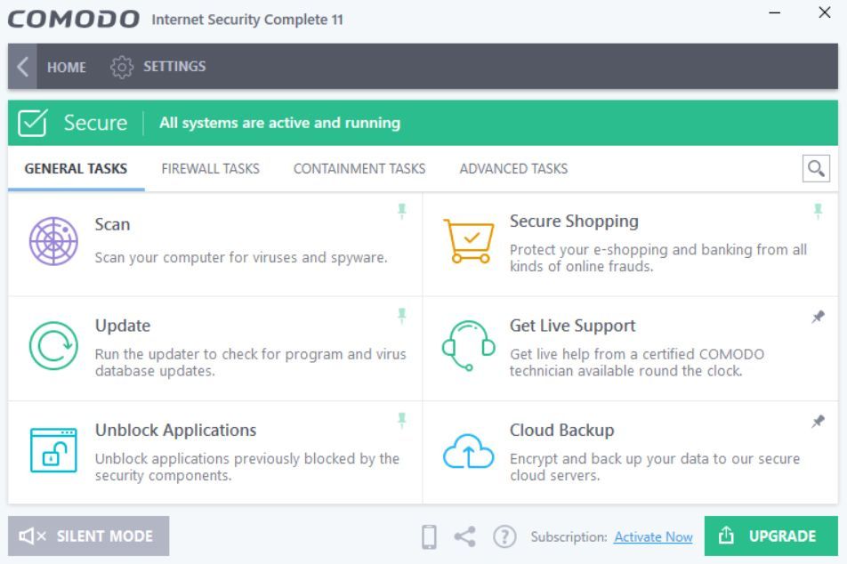
Task: Pin the Cloud Backup task
Action: coord(818,422)
